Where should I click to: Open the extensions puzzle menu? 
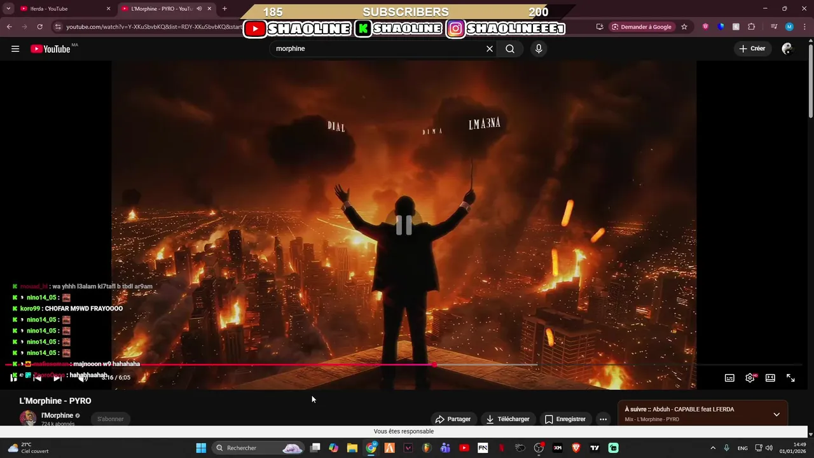click(751, 27)
